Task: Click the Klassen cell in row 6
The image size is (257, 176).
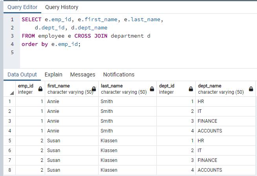Action: (109, 151)
